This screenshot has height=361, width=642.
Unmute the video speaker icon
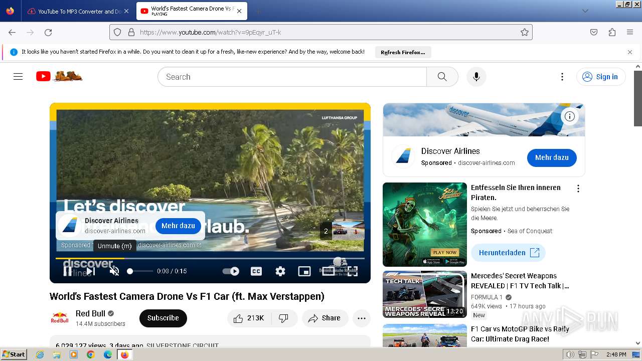click(x=114, y=271)
